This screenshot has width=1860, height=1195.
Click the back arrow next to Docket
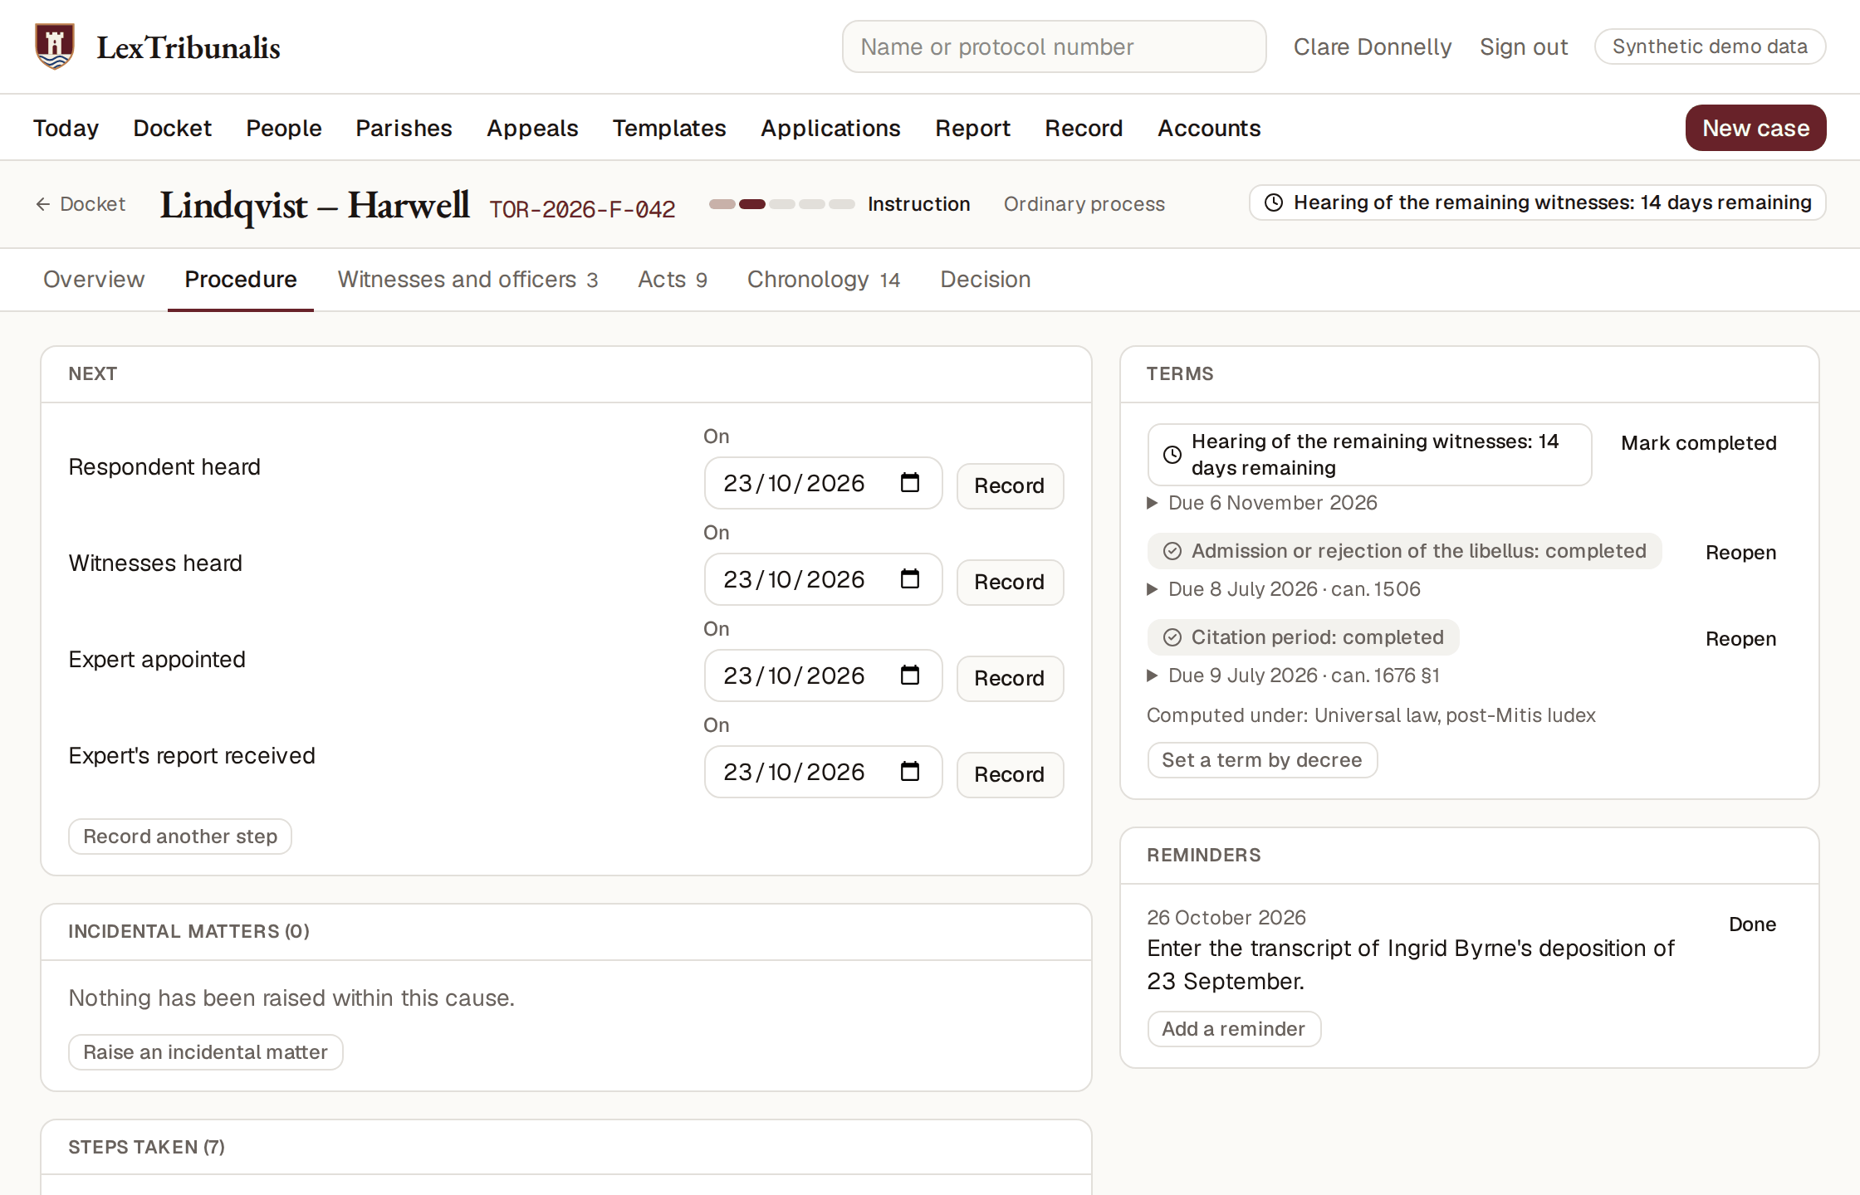[x=43, y=204]
